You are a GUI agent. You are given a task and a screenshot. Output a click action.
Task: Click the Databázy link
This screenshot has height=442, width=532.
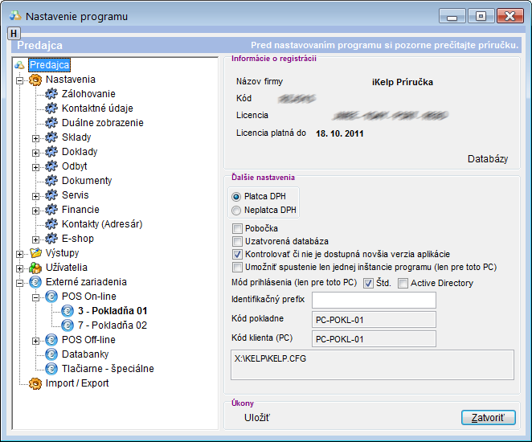(x=487, y=159)
